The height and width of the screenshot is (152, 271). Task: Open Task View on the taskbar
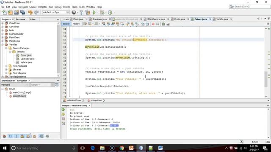tap(83, 148)
